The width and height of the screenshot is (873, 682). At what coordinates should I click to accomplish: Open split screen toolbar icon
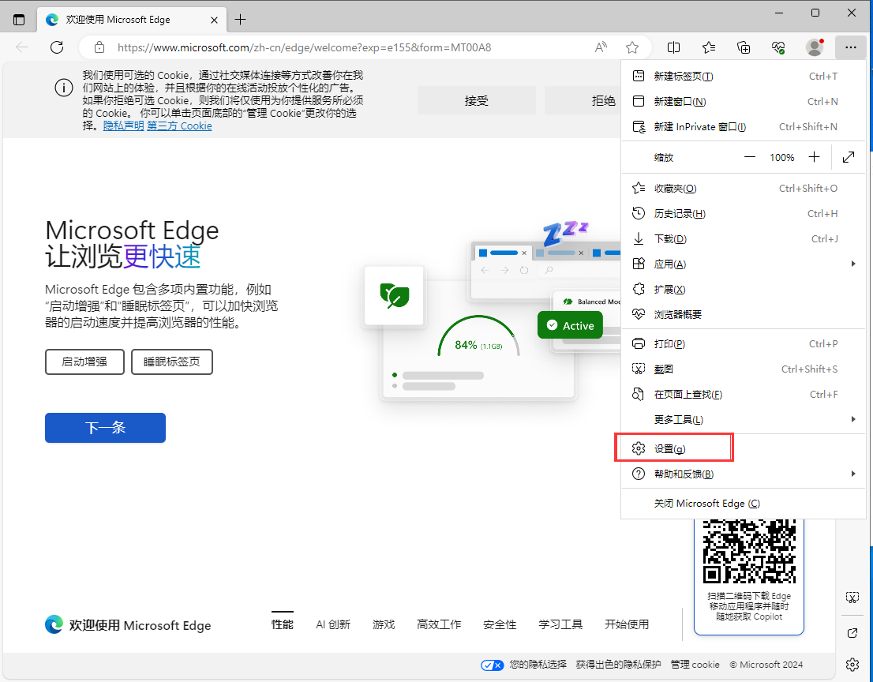(x=673, y=47)
